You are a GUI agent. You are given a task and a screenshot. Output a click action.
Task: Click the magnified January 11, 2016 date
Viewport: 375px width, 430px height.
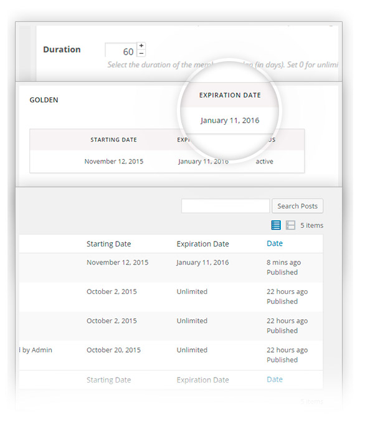pos(230,120)
